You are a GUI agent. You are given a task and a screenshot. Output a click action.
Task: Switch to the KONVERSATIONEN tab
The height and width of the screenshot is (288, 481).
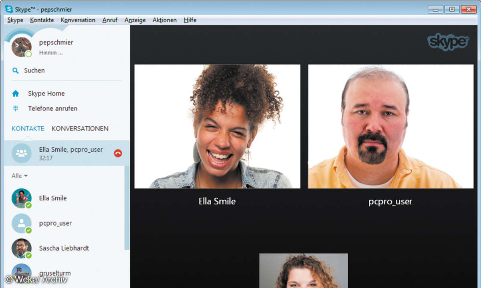pos(80,128)
